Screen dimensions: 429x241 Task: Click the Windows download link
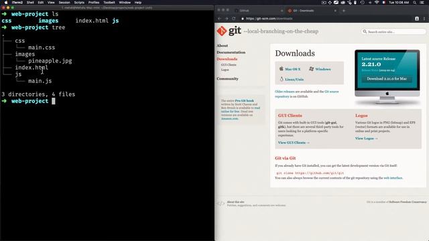pos(323,69)
